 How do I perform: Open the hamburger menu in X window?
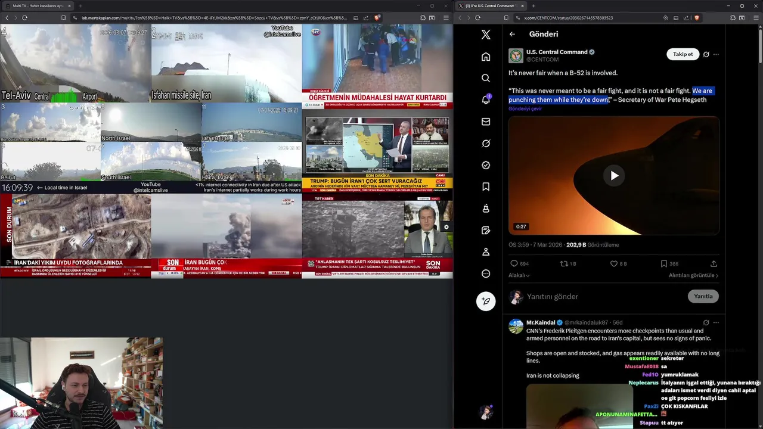pos(755,18)
